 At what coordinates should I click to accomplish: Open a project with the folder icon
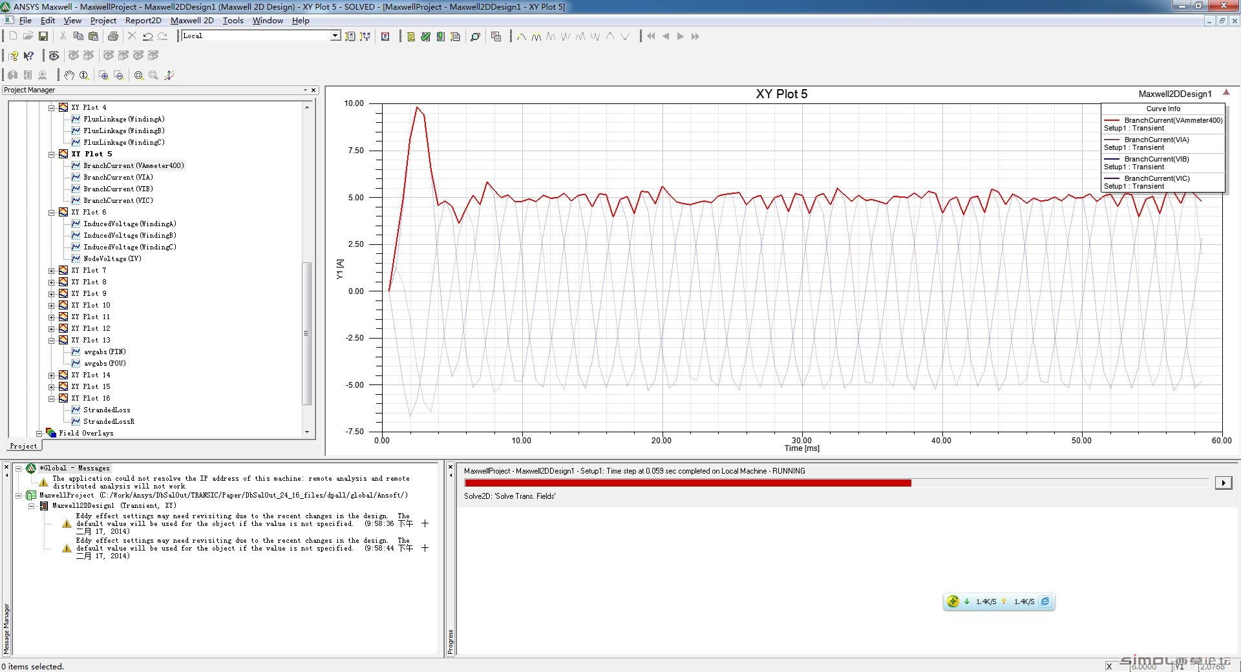28,36
